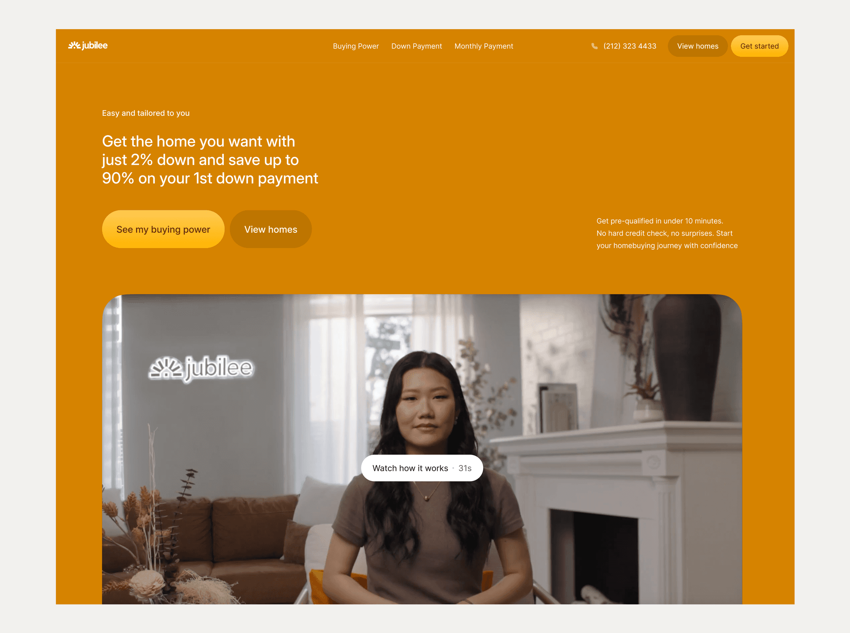Click the jubilee logo in header
The image size is (850, 633).
pos(88,46)
